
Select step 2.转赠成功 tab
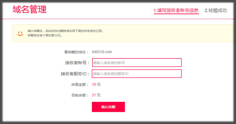point(216,10)
